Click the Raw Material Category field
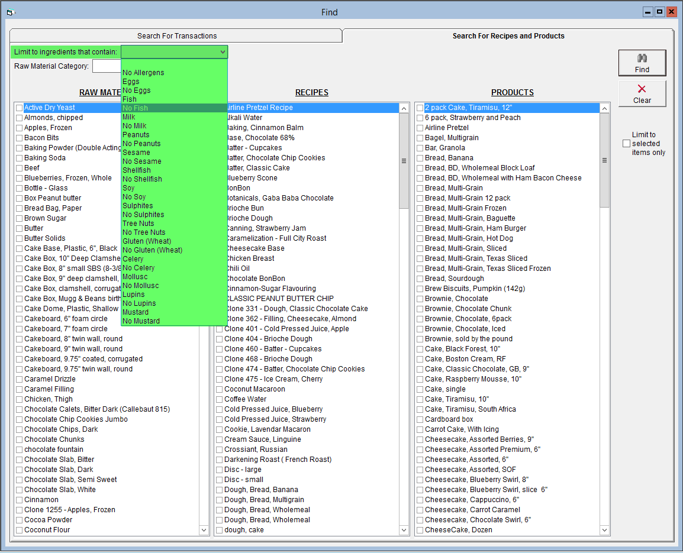683x553 pixels. [x=107, y=66]
